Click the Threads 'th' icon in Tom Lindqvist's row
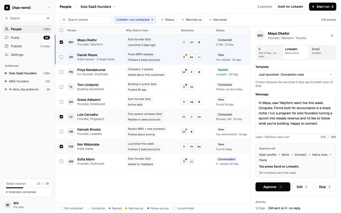Image resolution: width=341 pixels, height=213 pixels. click(x=192, y=87)
